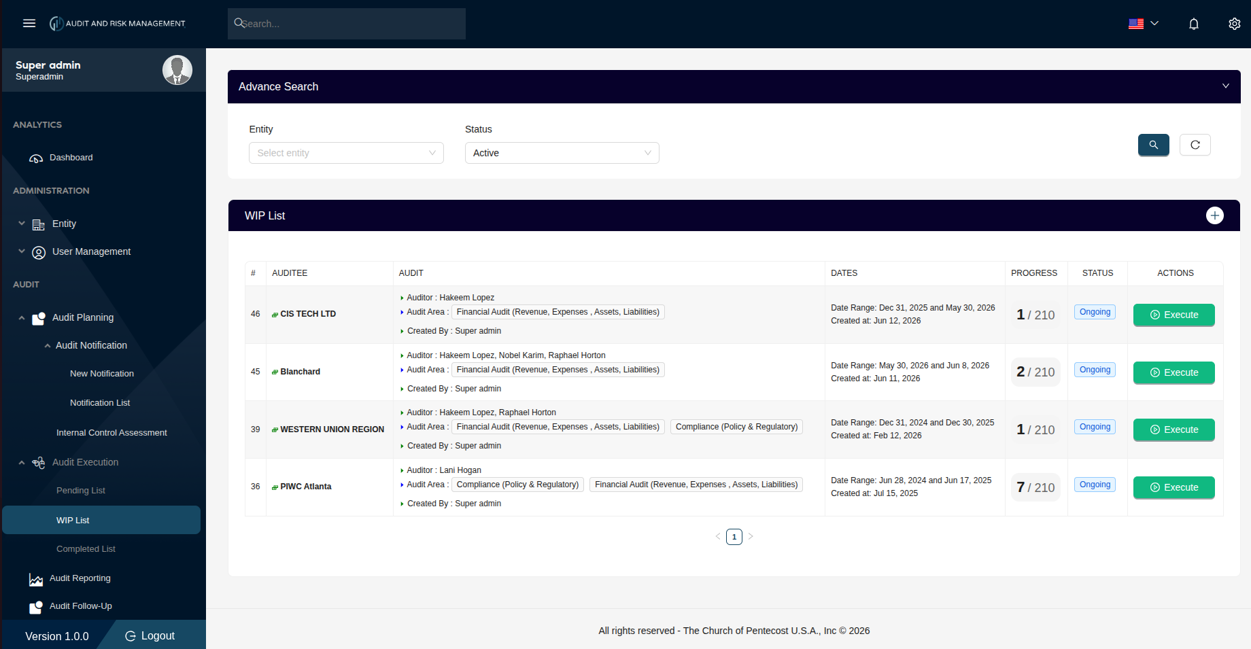Viewport: 1251px width, 649px height.
Task: Open Completed List
Action: pos(86,549)
